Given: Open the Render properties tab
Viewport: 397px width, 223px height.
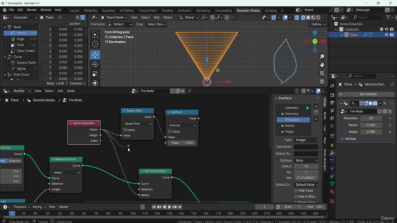Looking at the screenshot, I should pyautogui.click(x=332, y=95).
